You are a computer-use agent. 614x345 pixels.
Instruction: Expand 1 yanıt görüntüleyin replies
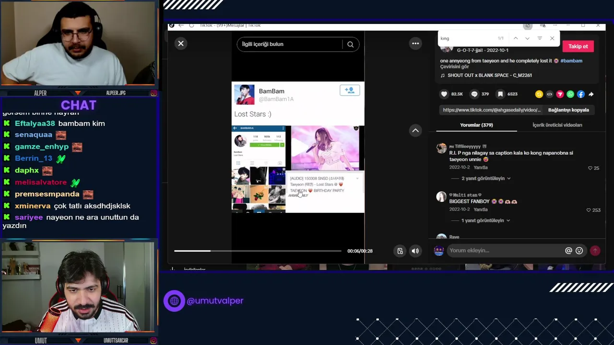click(485, 220)
